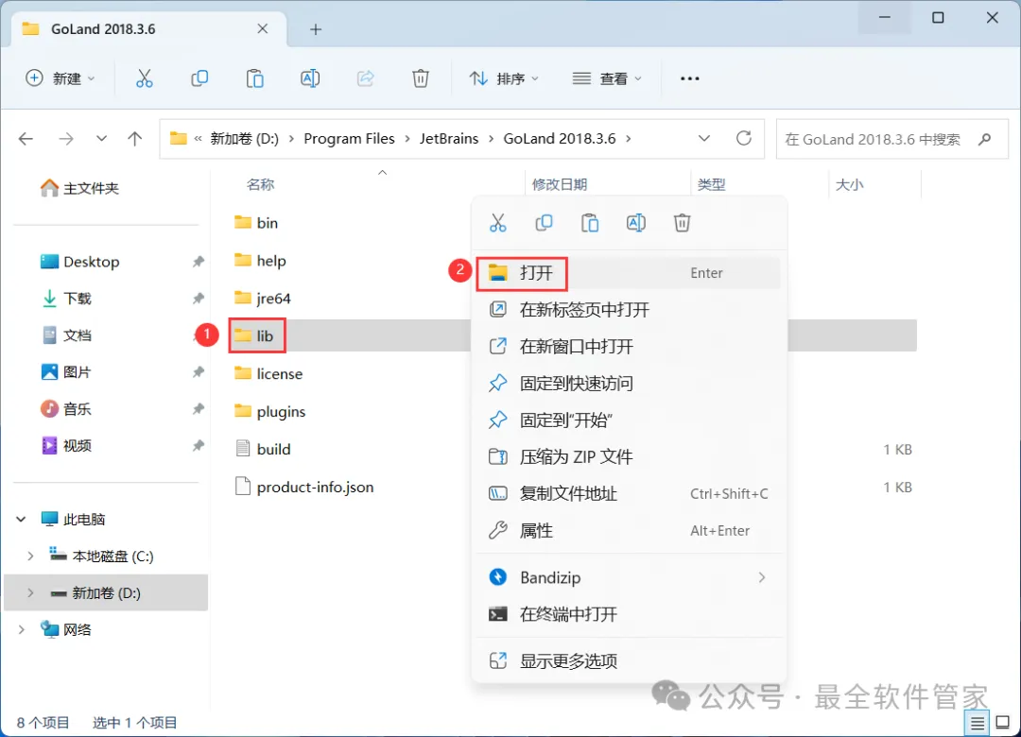Click JetBrains in the address path
The width and height of the screenshot is (1021, 737).
click(449, 139)
